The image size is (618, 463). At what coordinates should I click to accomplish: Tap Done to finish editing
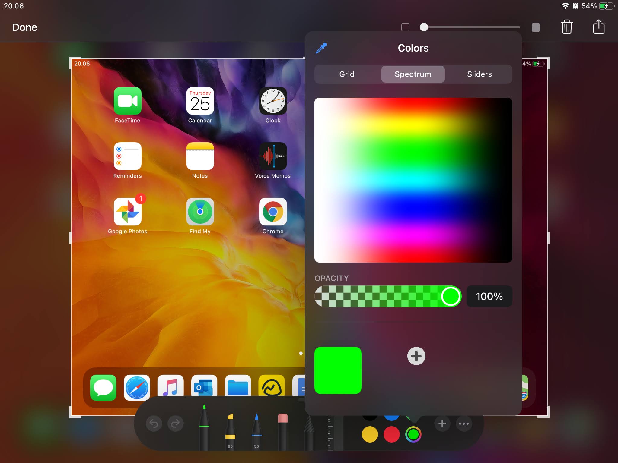click(25, 27)
